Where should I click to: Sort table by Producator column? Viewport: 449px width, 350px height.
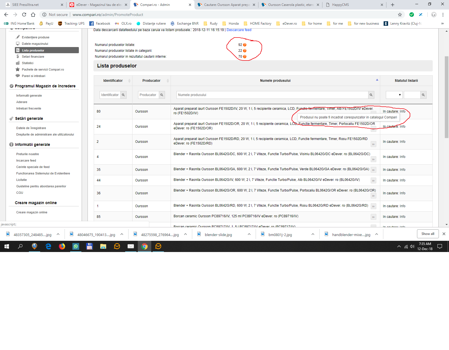click(x=168, y=81)
